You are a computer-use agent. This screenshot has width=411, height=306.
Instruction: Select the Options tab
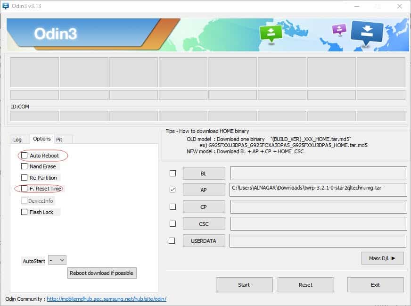pos(42,139)
